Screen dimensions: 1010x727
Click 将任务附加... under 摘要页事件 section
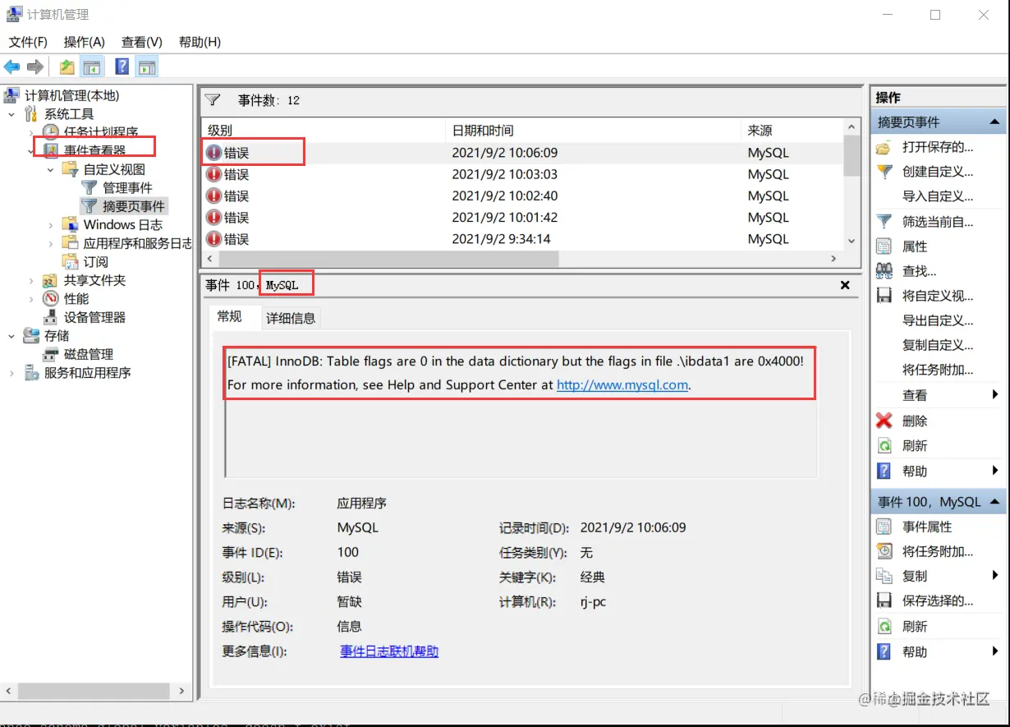(x=938, y=370)
